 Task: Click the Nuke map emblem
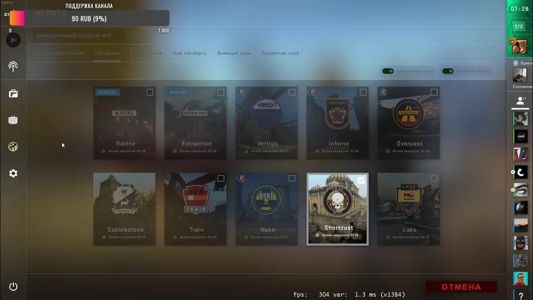267,200
